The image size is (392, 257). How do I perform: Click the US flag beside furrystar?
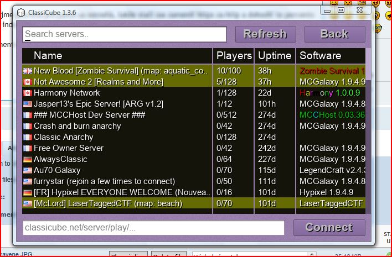28,181
